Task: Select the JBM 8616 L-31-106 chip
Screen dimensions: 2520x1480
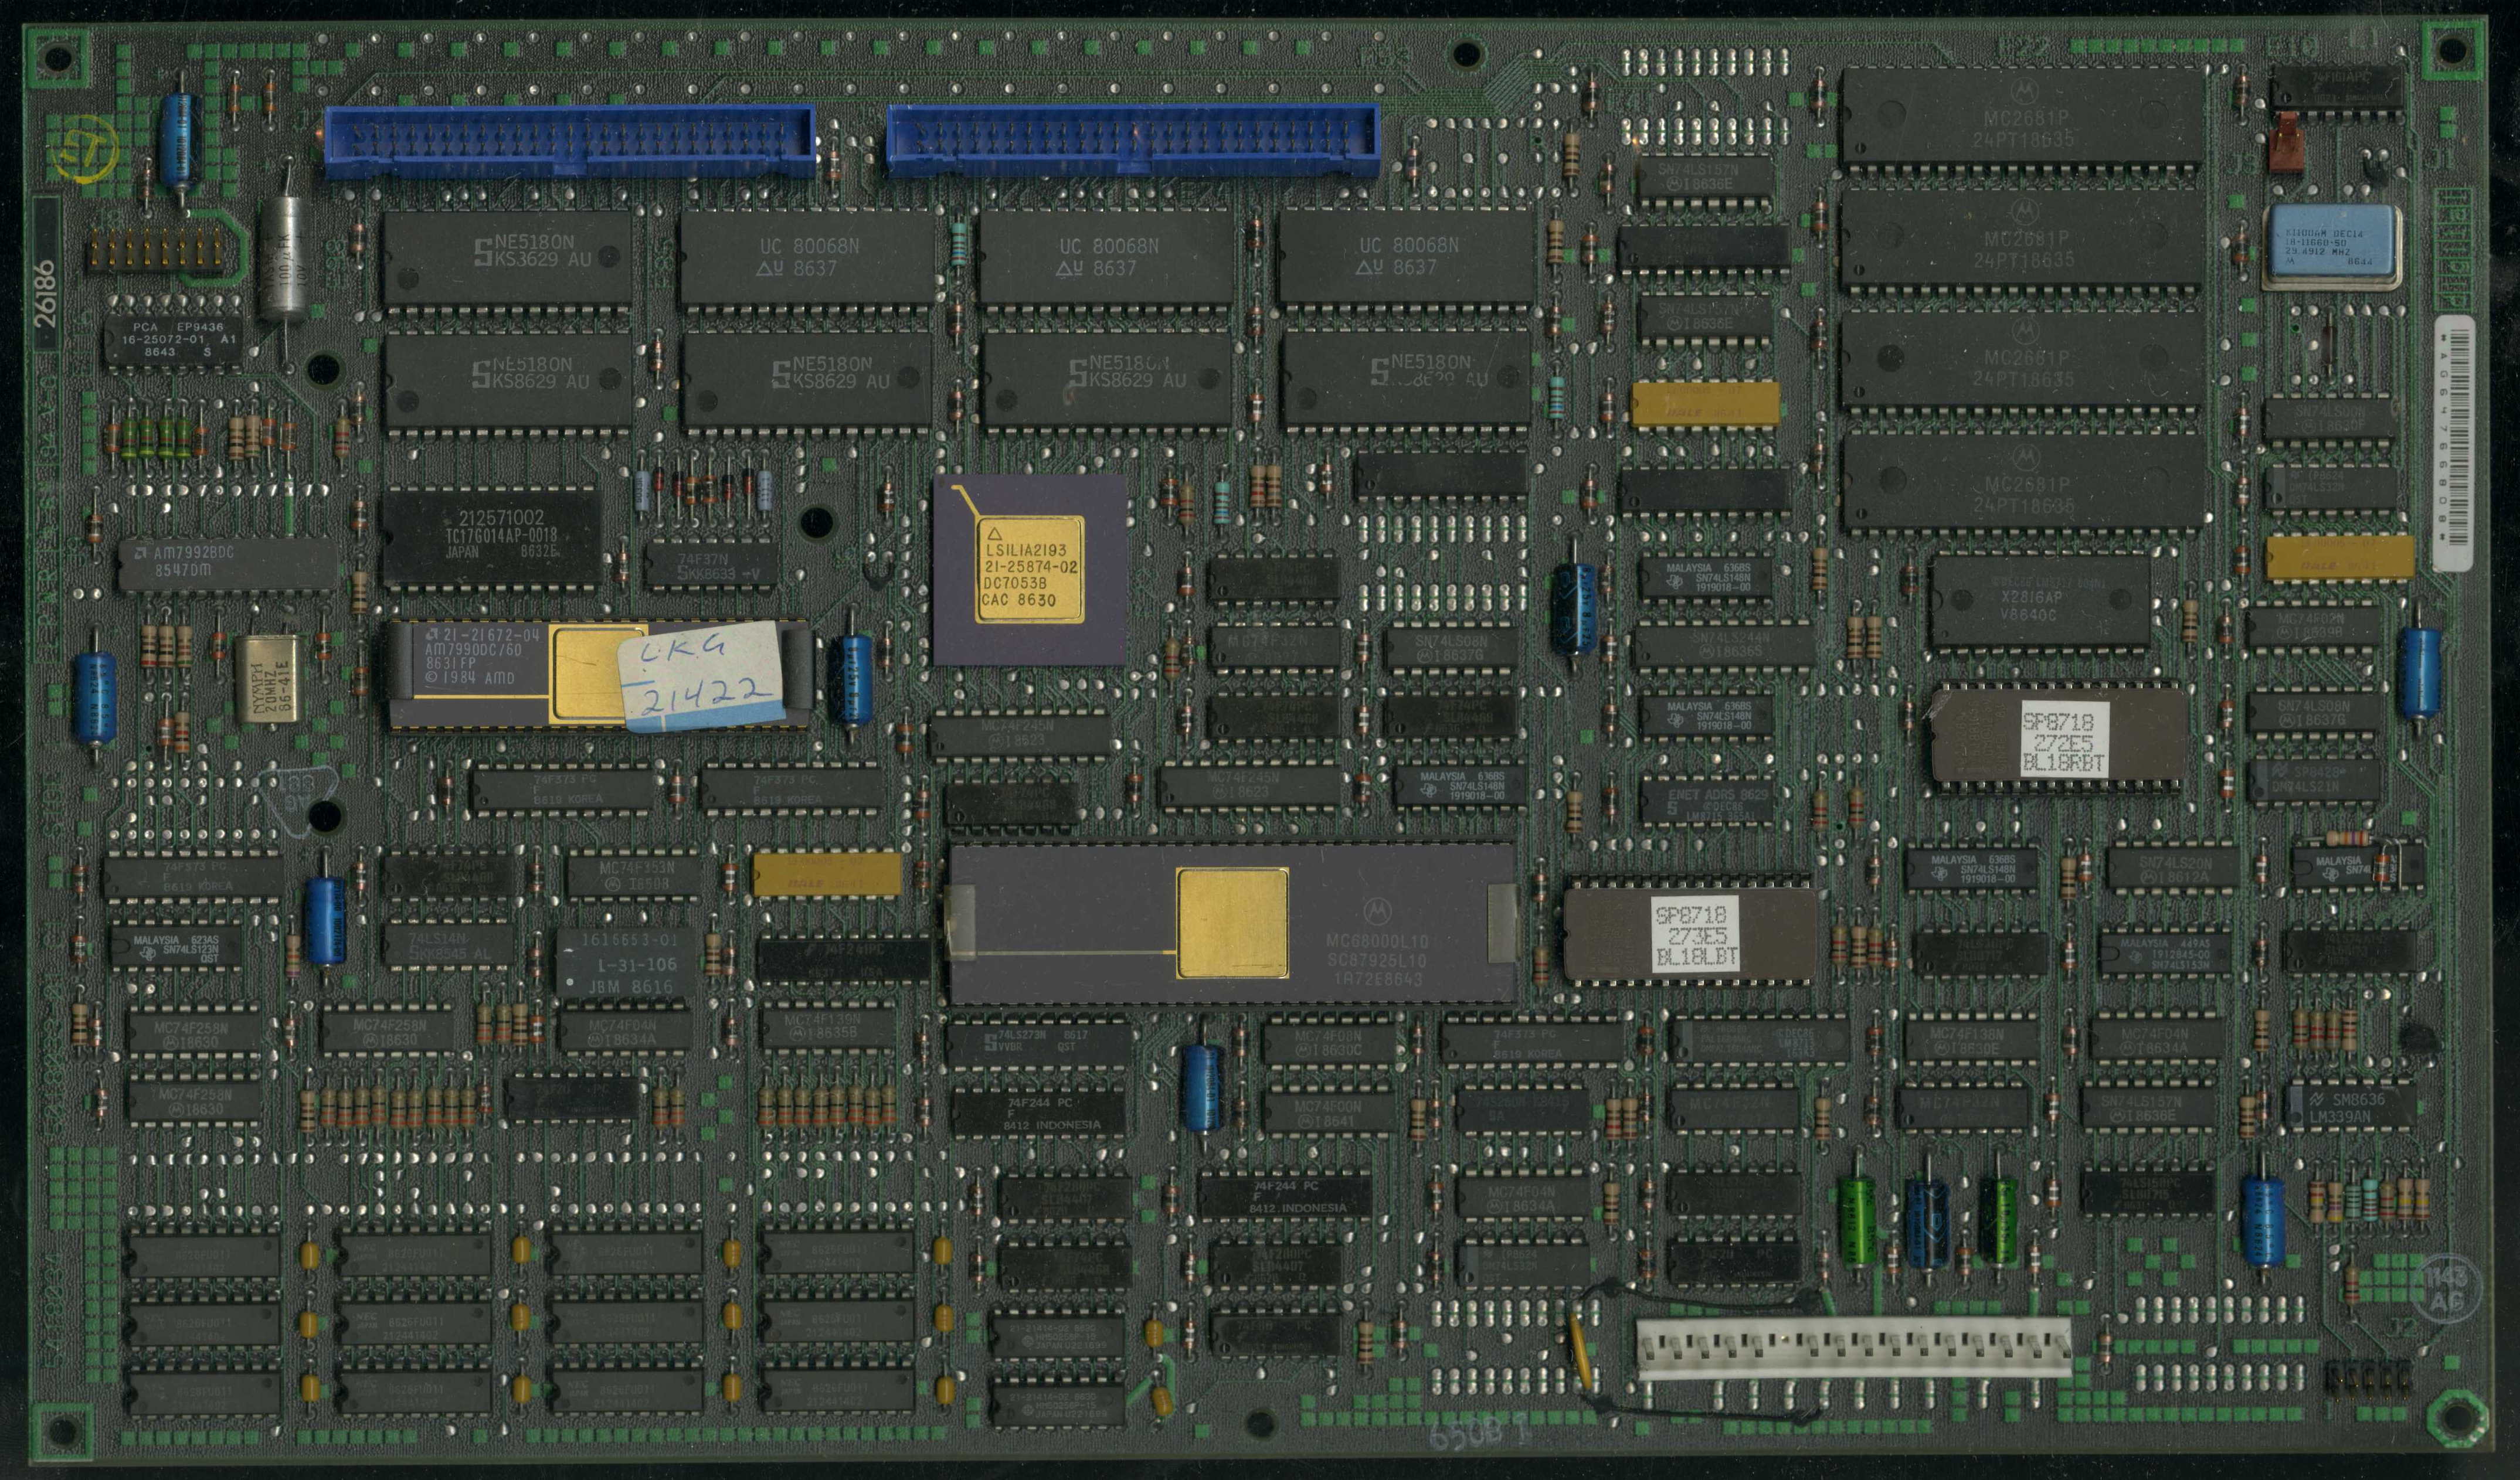Action: [630, 963]
